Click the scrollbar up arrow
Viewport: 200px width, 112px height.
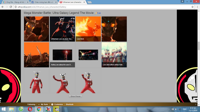pos(199,11)
